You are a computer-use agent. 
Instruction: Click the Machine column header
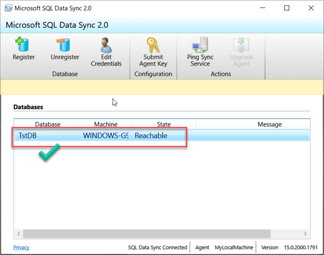click(x=106, y=124)
